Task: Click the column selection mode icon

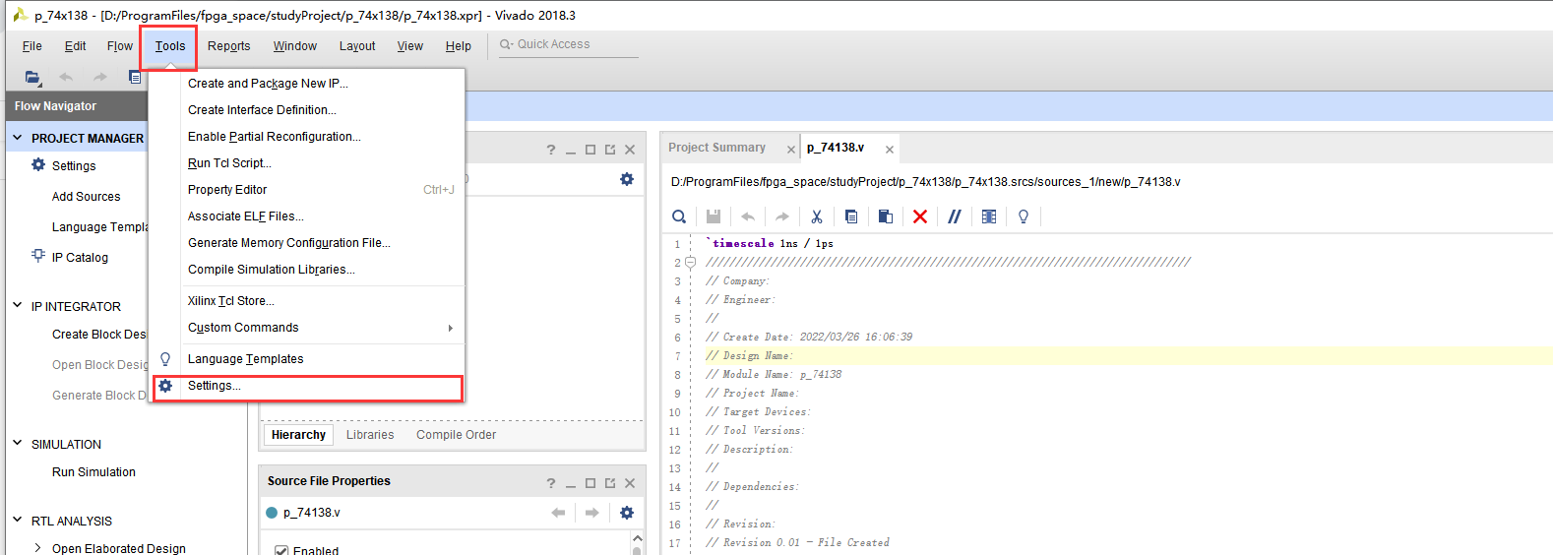Action: (989, 216)
